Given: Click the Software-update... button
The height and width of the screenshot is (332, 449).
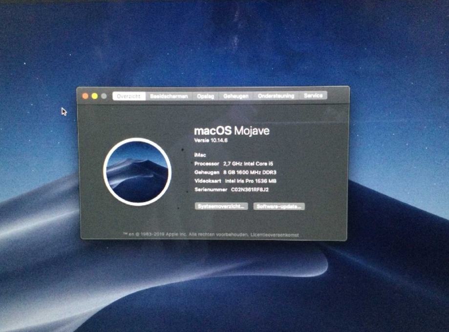Looking at the screenshot, I should coord(279,207).
